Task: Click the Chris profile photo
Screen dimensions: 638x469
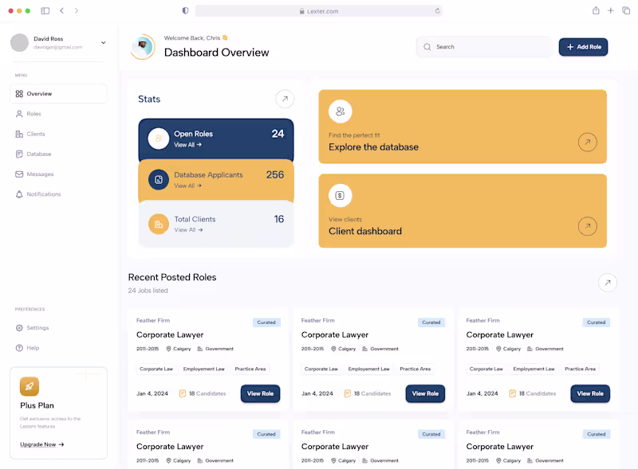Action: pyautogui.click(x=144, y=47)
